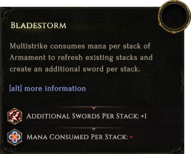Click divider arrow ornament above Additional Swords row
Image resolution: width=191 pixels, height=154 pixels.
pyautogui.click(x=94, y=107)
